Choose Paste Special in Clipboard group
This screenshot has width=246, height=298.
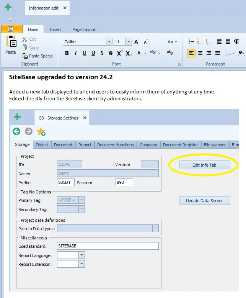click(37, 56)
